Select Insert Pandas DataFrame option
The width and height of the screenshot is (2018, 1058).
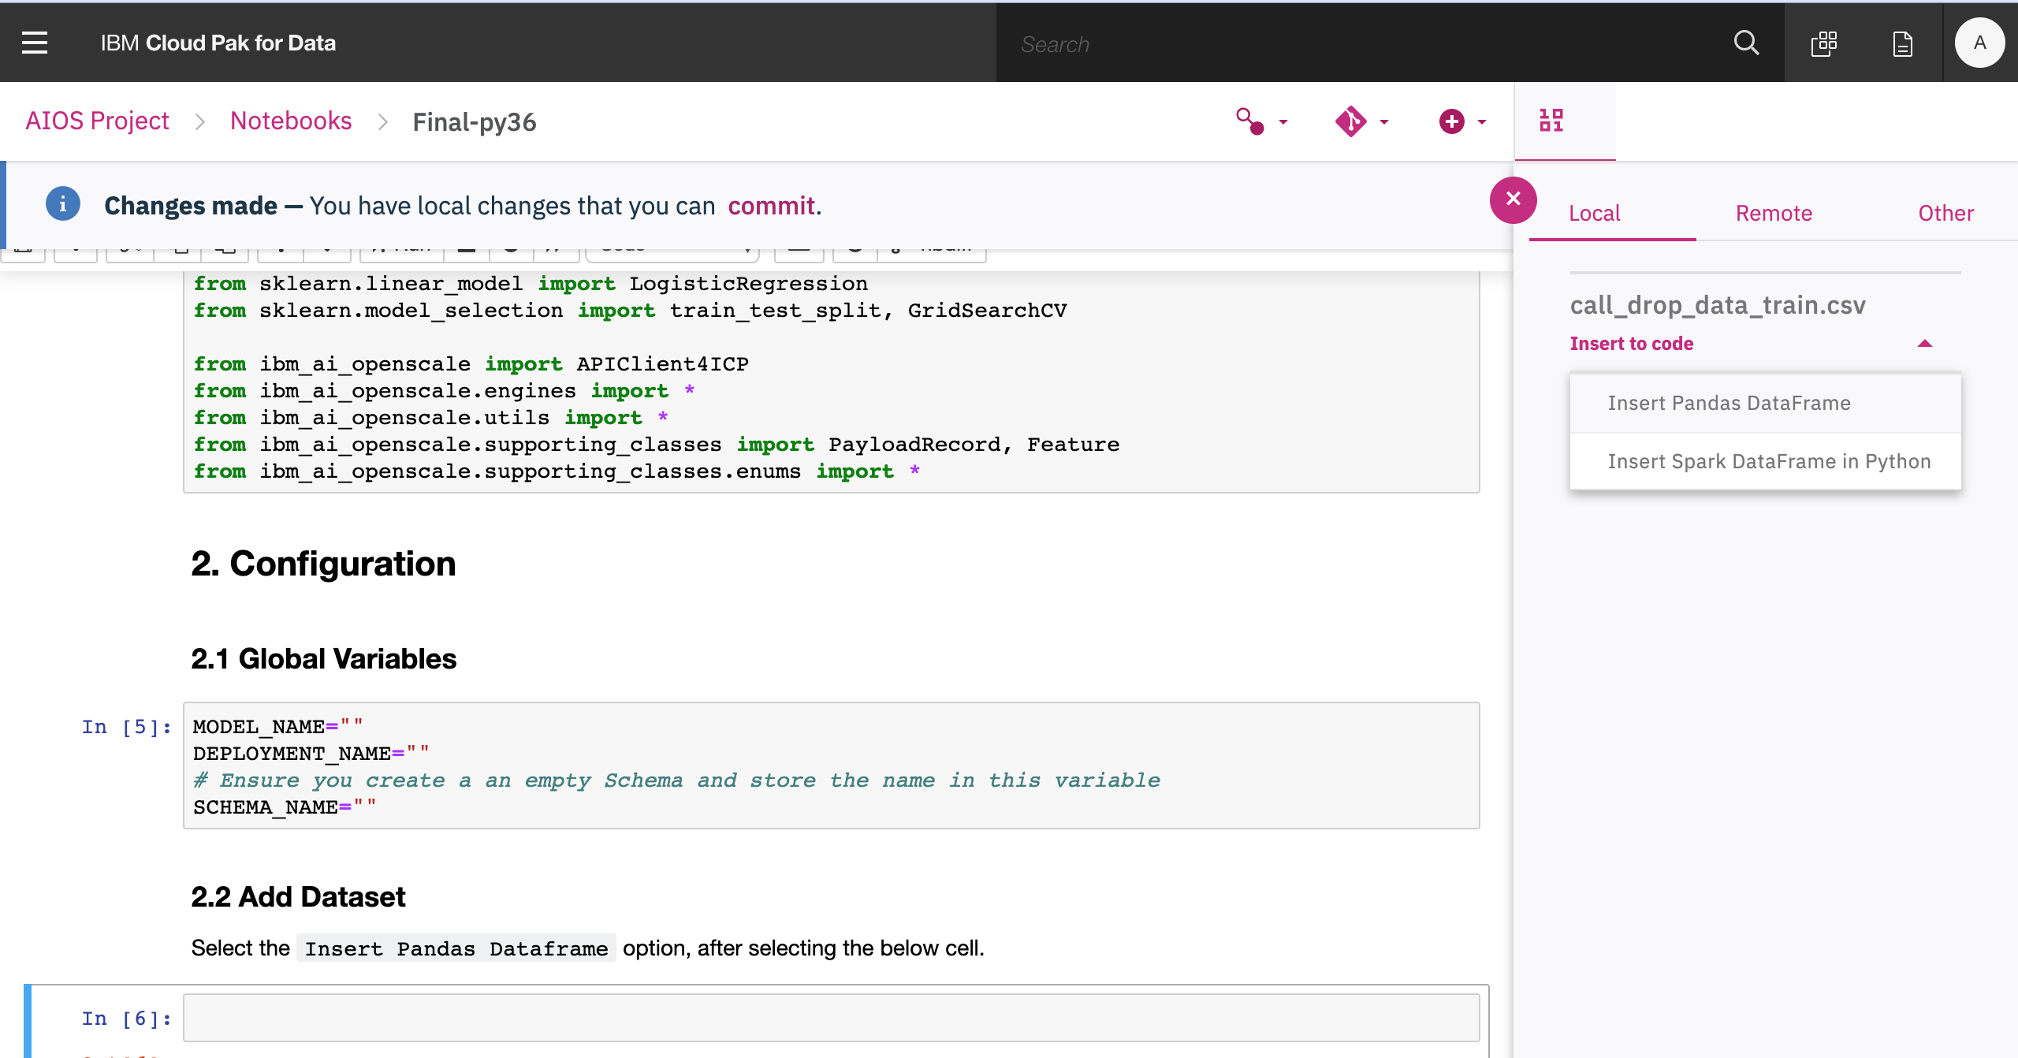tap(1729, 403)
